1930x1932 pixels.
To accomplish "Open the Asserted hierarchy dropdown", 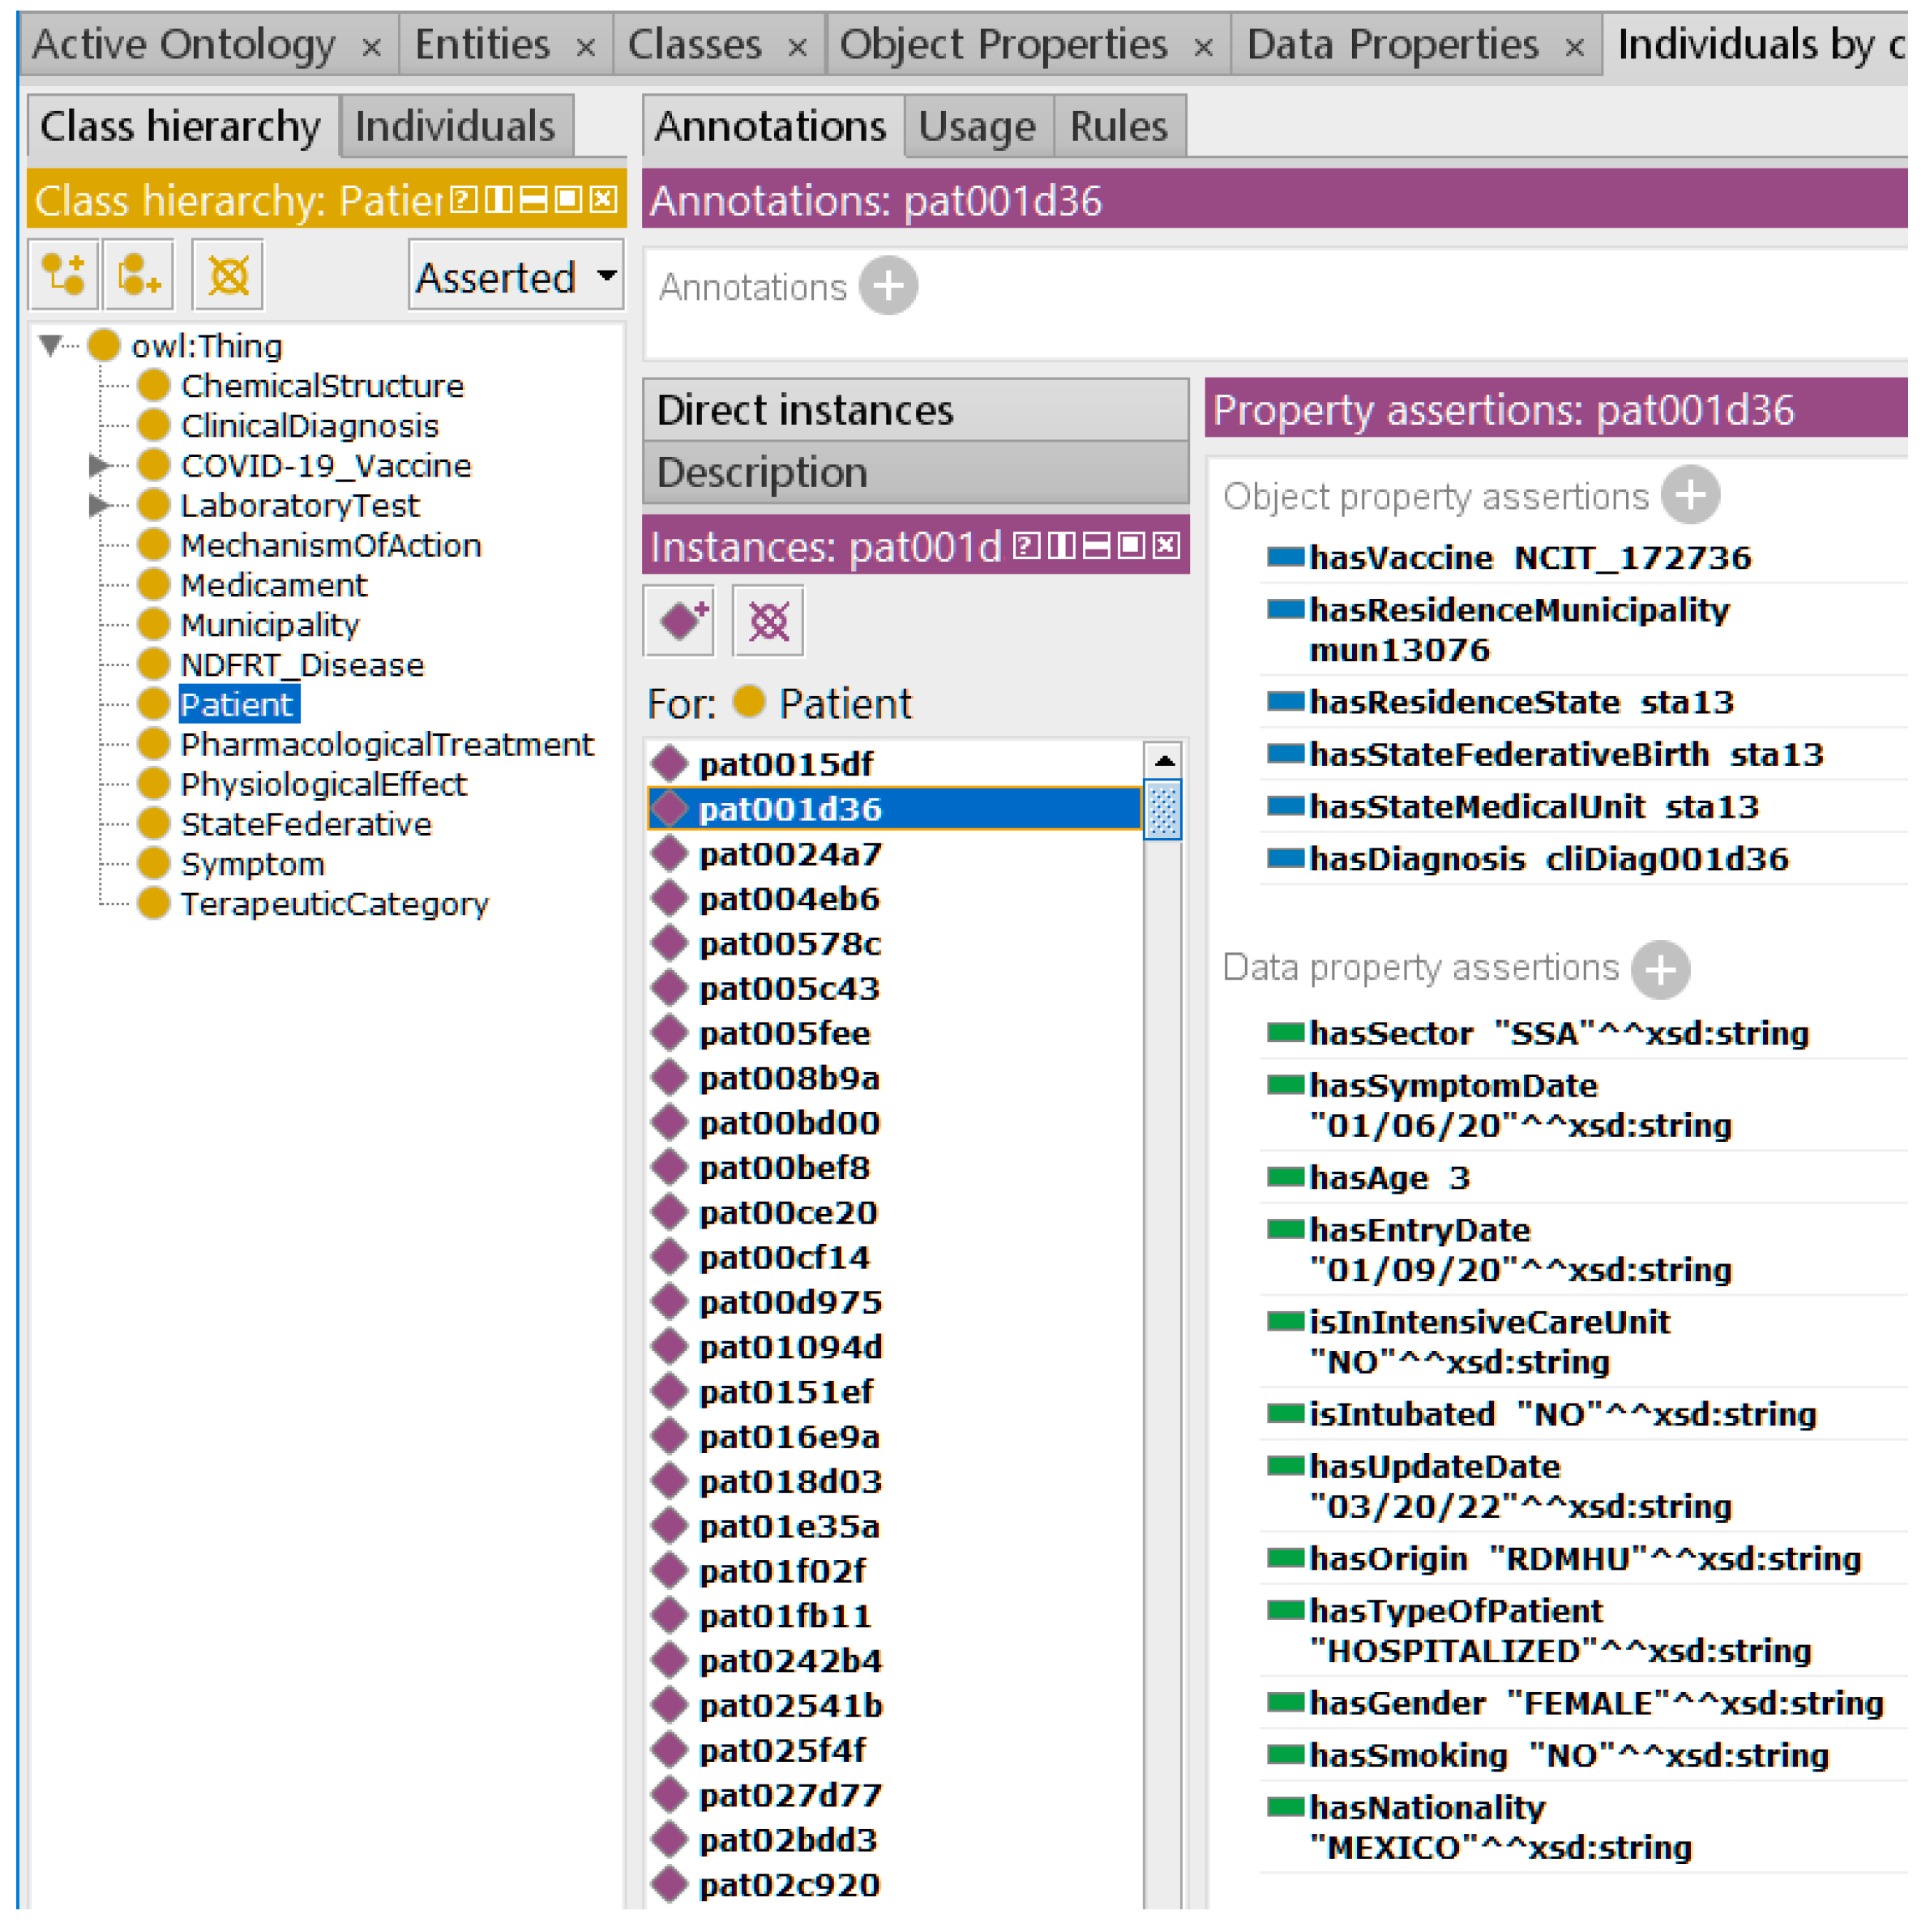I will (516, 276).
